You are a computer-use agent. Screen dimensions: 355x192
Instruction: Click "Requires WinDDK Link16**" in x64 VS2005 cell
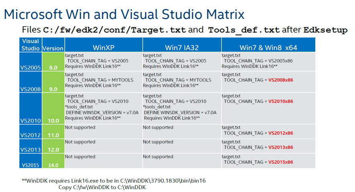click(x=249, y=66)
